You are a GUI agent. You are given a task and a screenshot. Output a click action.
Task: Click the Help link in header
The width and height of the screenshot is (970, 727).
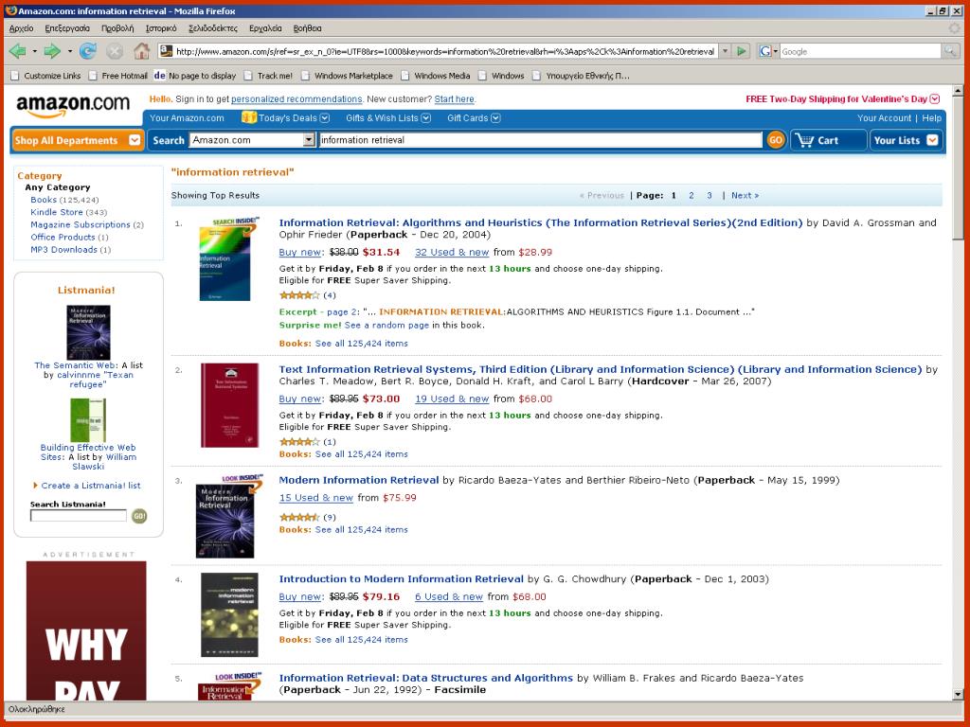(932, 118)
